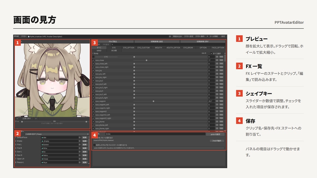The width and height of the screenshot is (317, 178).
Task: Collapse the Body shape key group
Action: [93, 53]
